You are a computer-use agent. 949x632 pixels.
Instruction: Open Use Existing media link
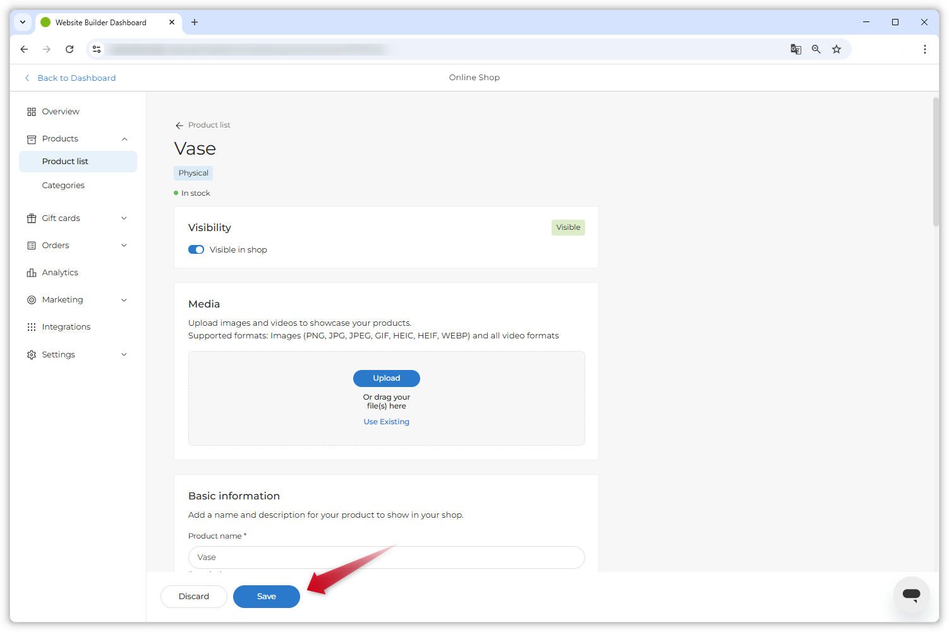pyautogui.click(x=386, y=421)
